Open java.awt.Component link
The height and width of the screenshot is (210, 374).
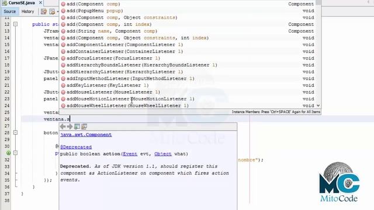pyautogui.click(x=86, y=135)
